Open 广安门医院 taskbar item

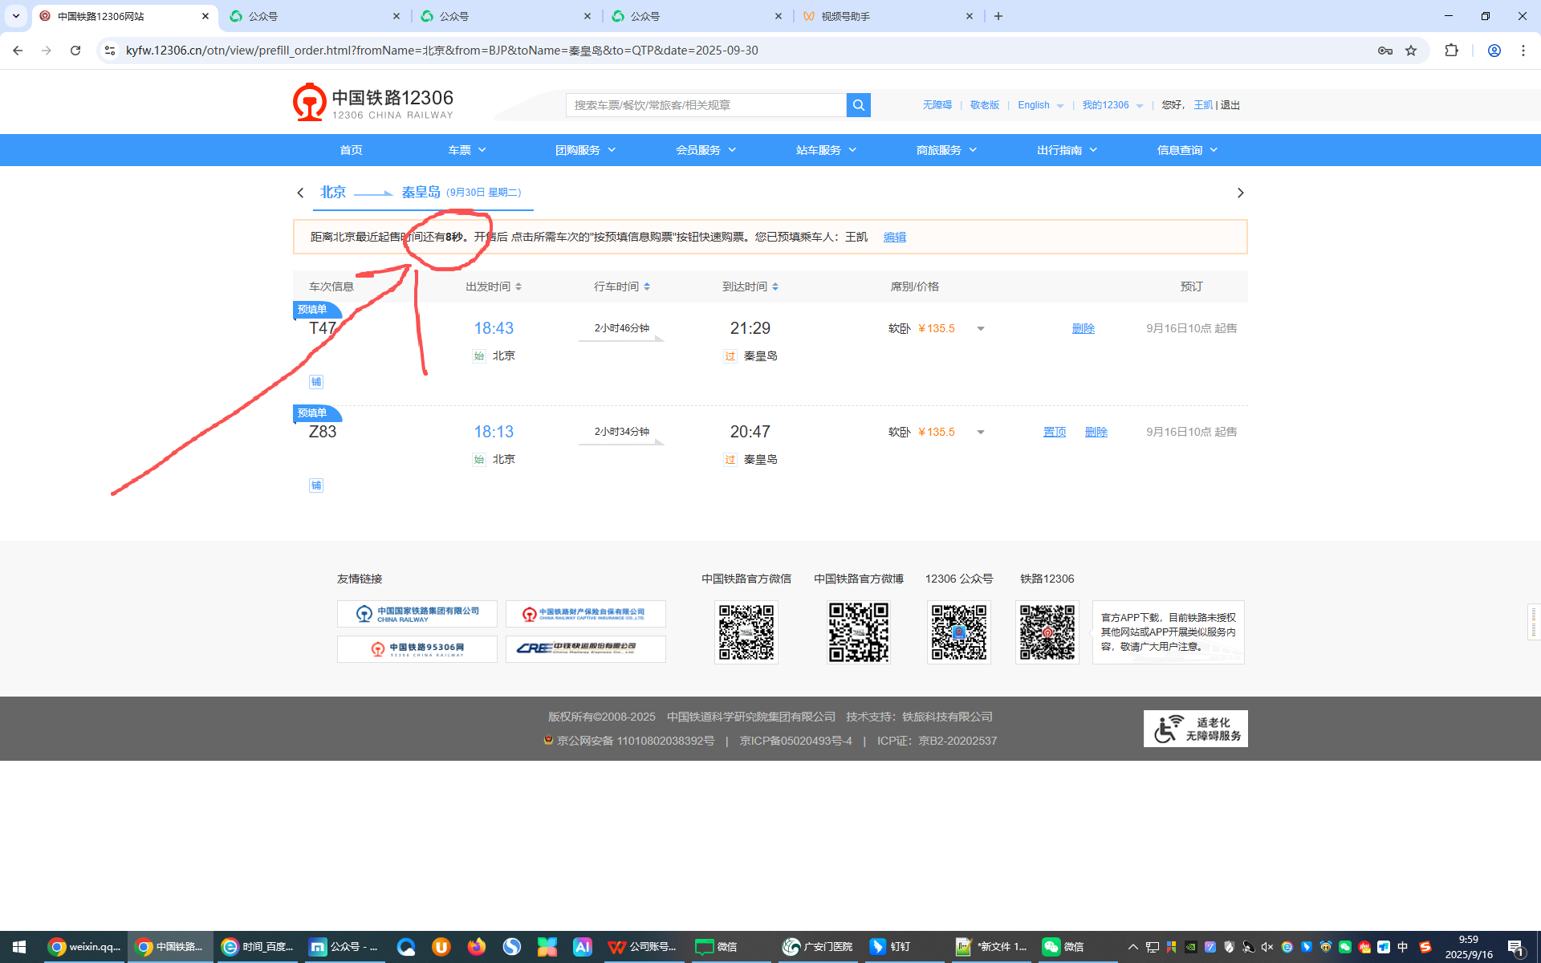pyautogui.click(x=819, y=947)
